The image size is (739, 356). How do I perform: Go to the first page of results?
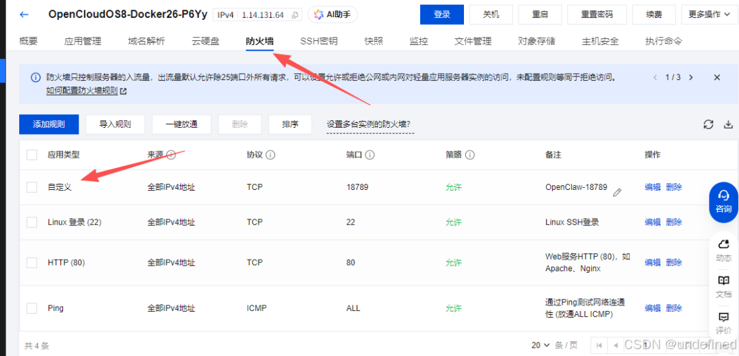599,345
